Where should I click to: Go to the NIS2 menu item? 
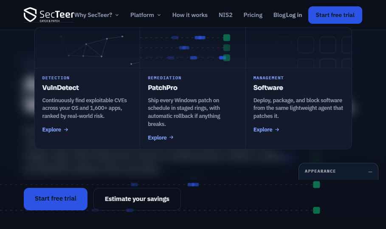pyautogui.click(x=225, y=15)
